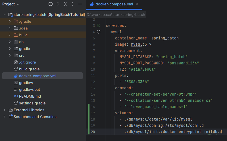Expand the build folder

pos(10,35)
